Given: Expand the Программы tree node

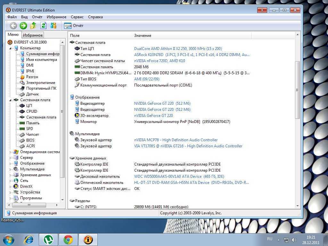Looking at the screenshot, I should pos(10,198).
